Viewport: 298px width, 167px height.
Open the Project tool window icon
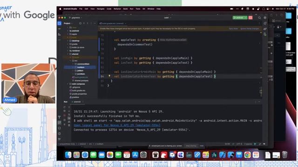60,23
